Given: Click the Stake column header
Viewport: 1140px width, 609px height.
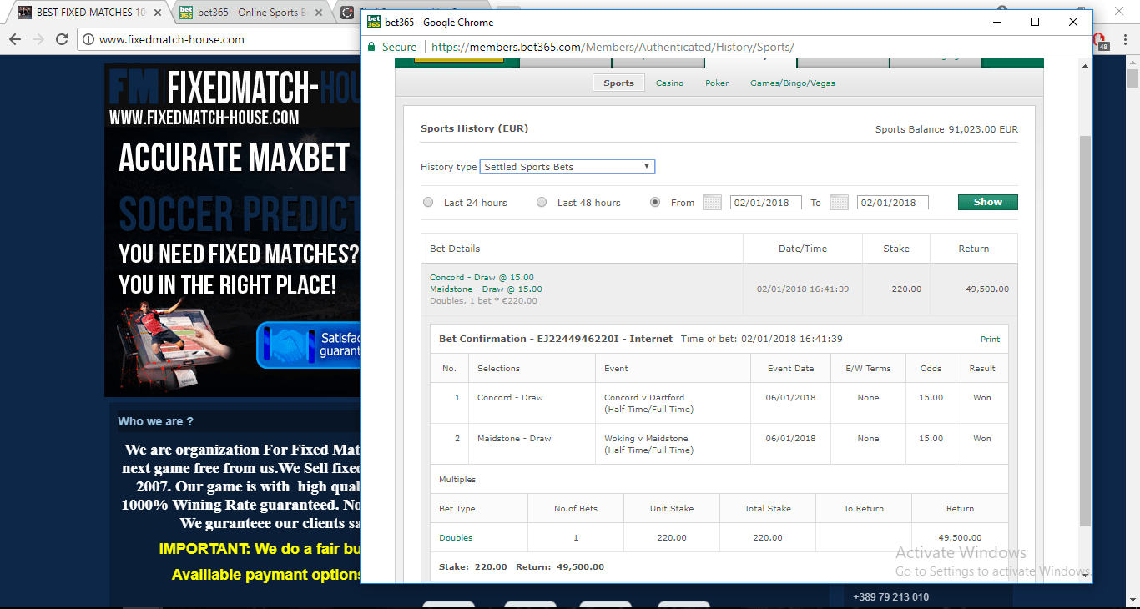Looking at the screenshot, I should tap(896, 249).
